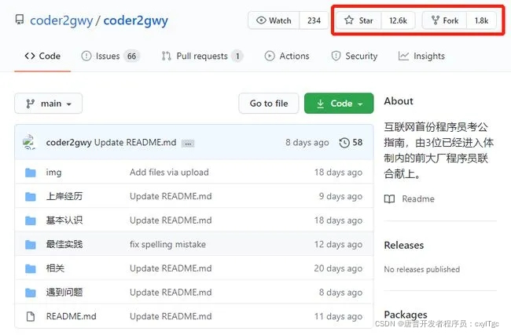
Task: View the 12.6k stargazers count
Action: tap(398, 20)
